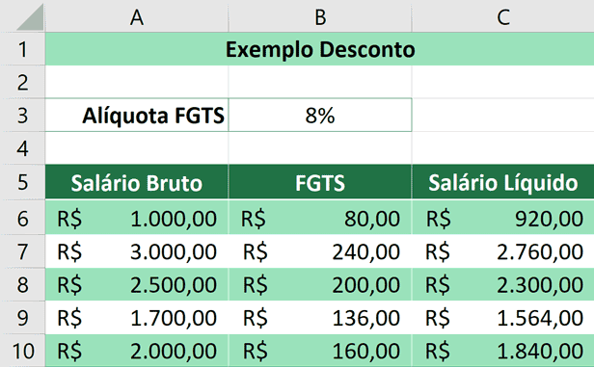594x367 pixels.
Task: Select row 3 header
Action: 22,116
